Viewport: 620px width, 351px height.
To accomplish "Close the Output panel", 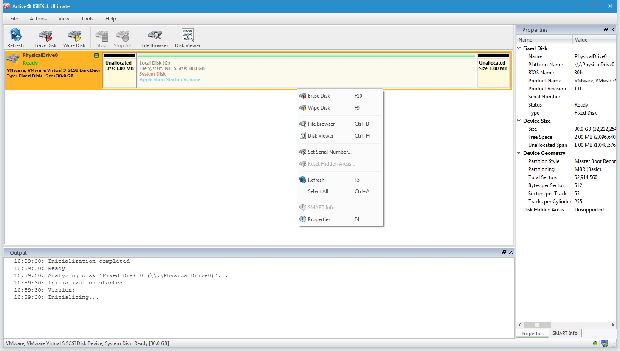I will tap(511, 253).
